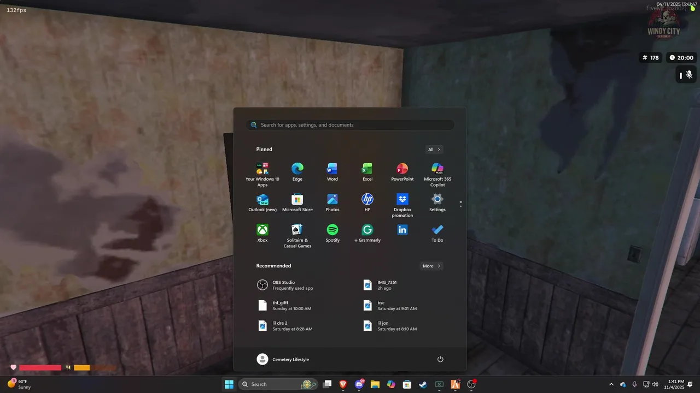Open weather widget showing 60°F Sunny
The image size is (700, 393).
(19, 384)
